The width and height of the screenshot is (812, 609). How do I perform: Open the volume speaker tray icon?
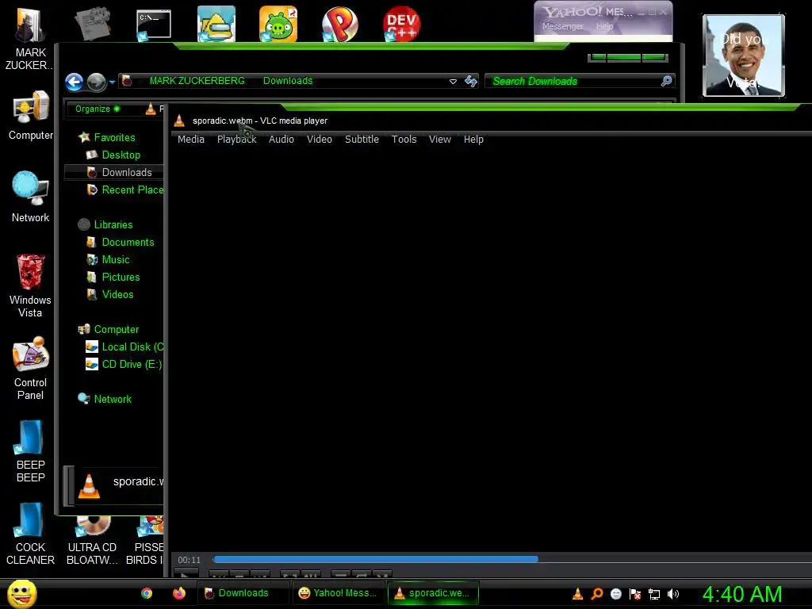(x=672, y=594)
